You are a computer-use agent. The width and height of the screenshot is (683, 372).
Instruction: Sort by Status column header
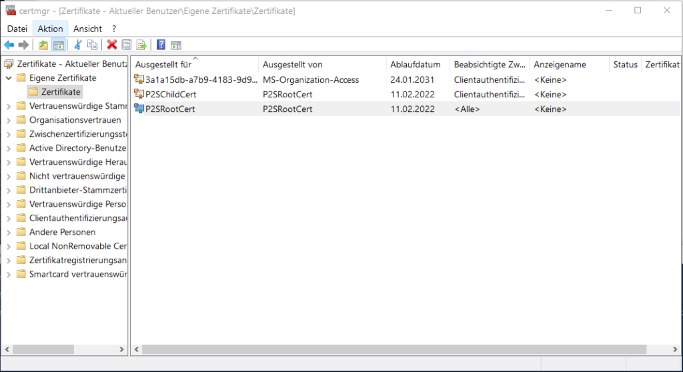[625, 65]
